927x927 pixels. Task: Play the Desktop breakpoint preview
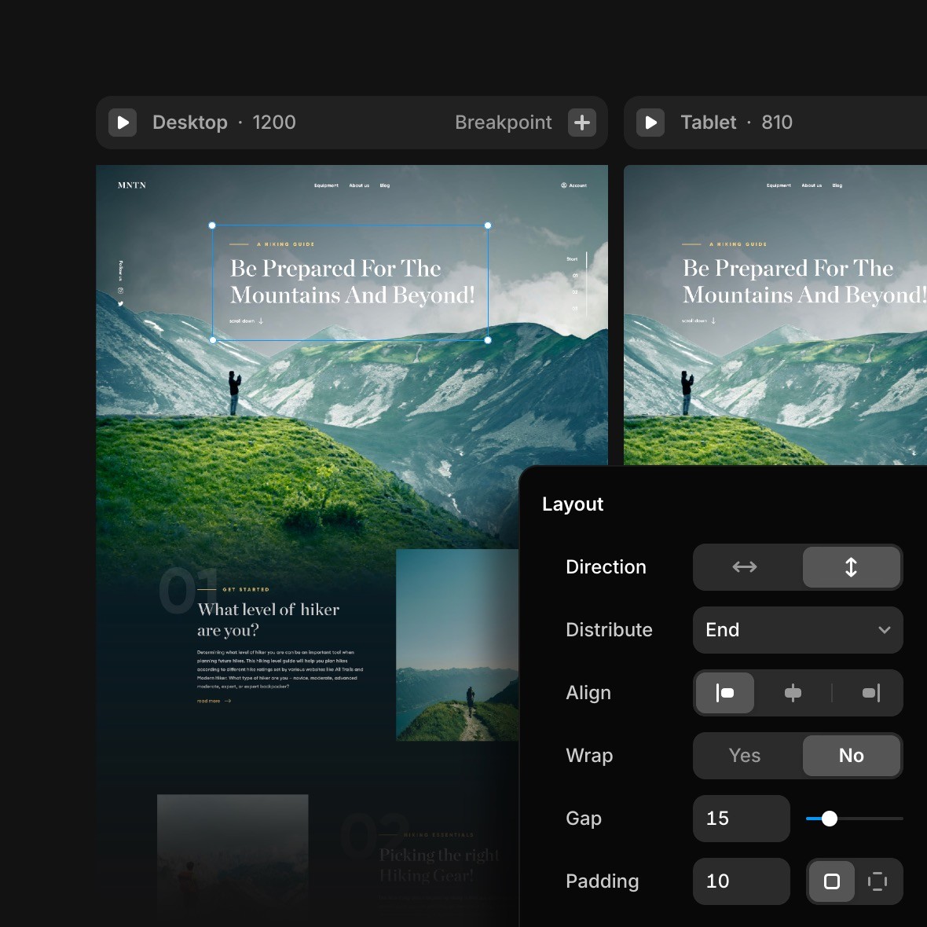(123, 123)
